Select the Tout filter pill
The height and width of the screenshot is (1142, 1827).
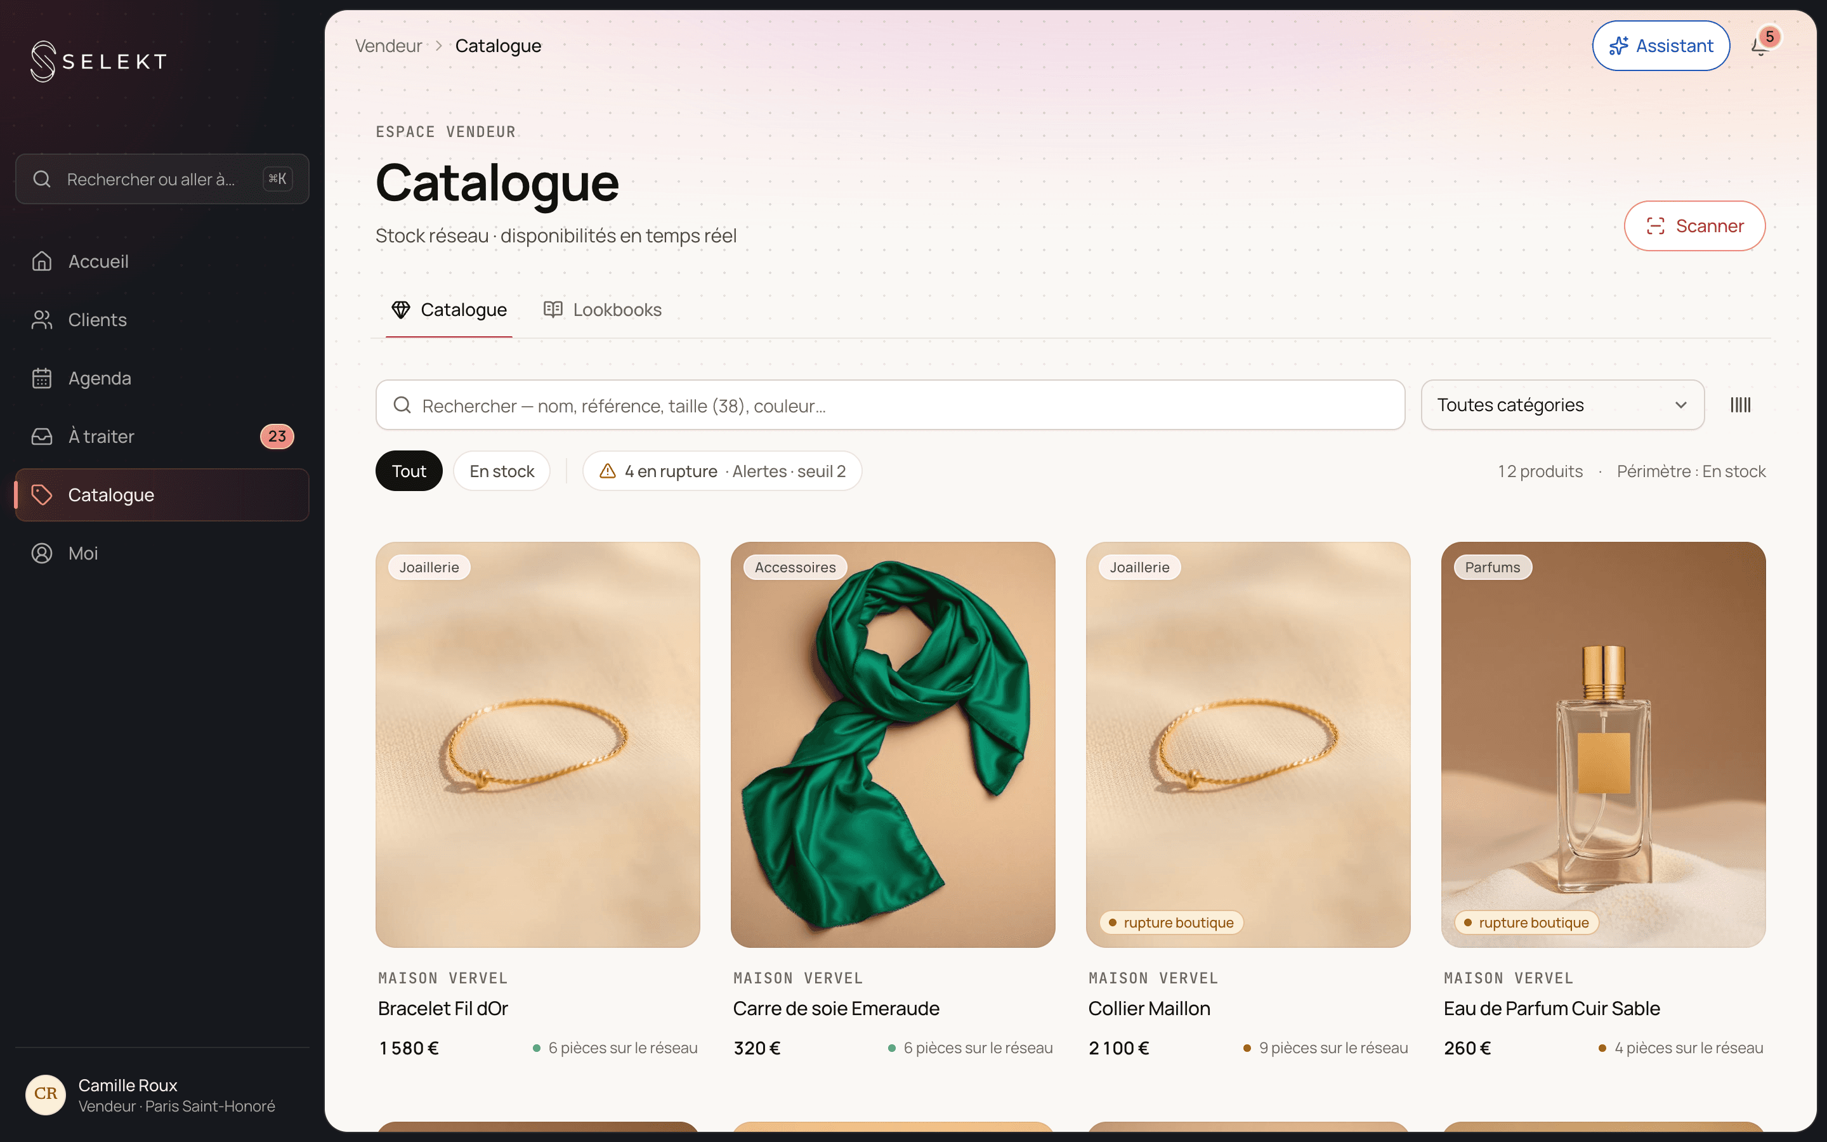point(409,471)
